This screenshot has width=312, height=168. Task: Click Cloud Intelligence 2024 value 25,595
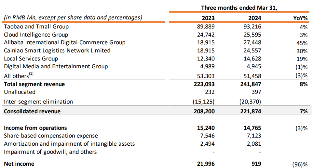pyautogui.click(x=252, y=35)
